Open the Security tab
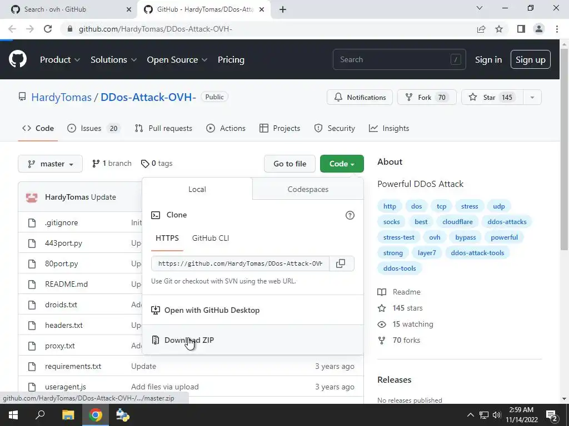The width and height of the screenshot is (569, 426). click(x=335, y=128)
